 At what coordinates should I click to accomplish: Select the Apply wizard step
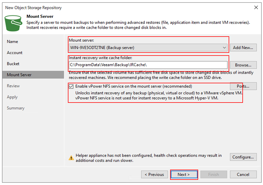click(12, 97)
